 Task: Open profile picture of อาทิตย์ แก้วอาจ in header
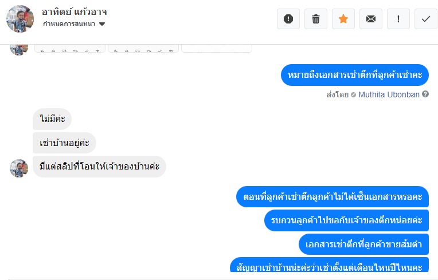tap(20, 19)
